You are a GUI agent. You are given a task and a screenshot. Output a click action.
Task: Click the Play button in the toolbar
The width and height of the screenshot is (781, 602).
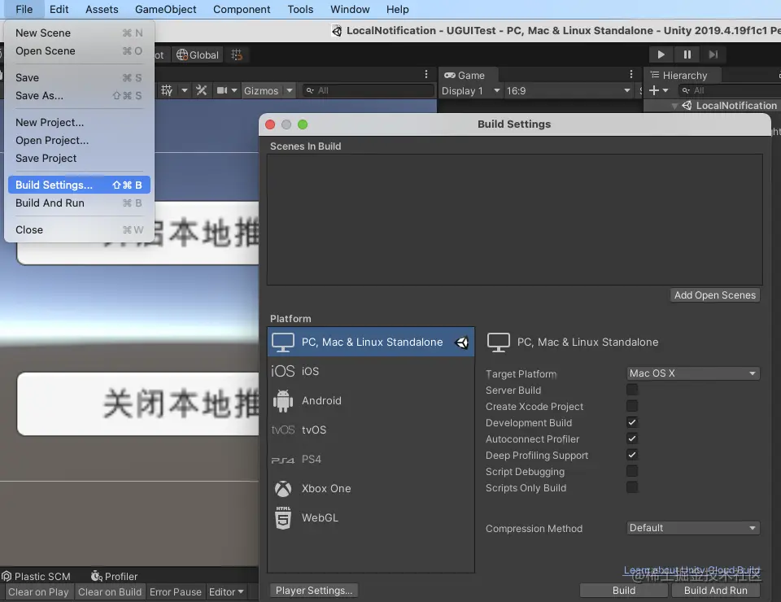(661, 55)
